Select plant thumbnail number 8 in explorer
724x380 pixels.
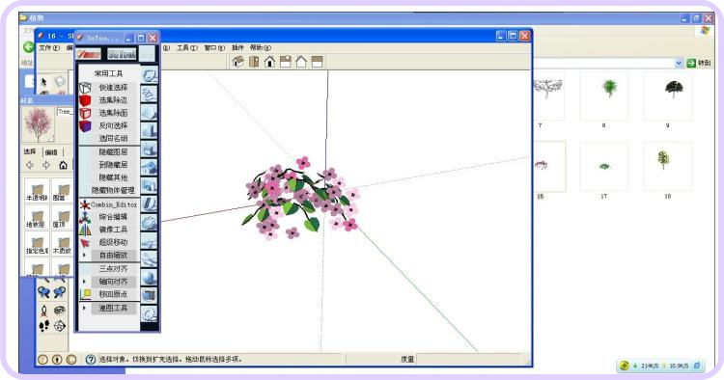click(604, 95)
